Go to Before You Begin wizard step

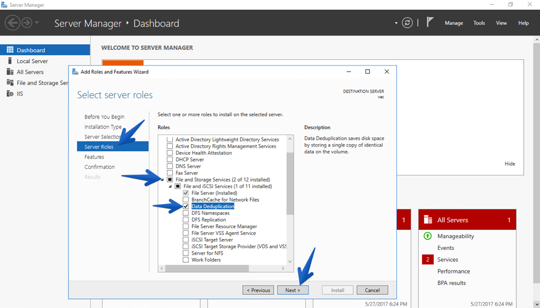point(105,117)
